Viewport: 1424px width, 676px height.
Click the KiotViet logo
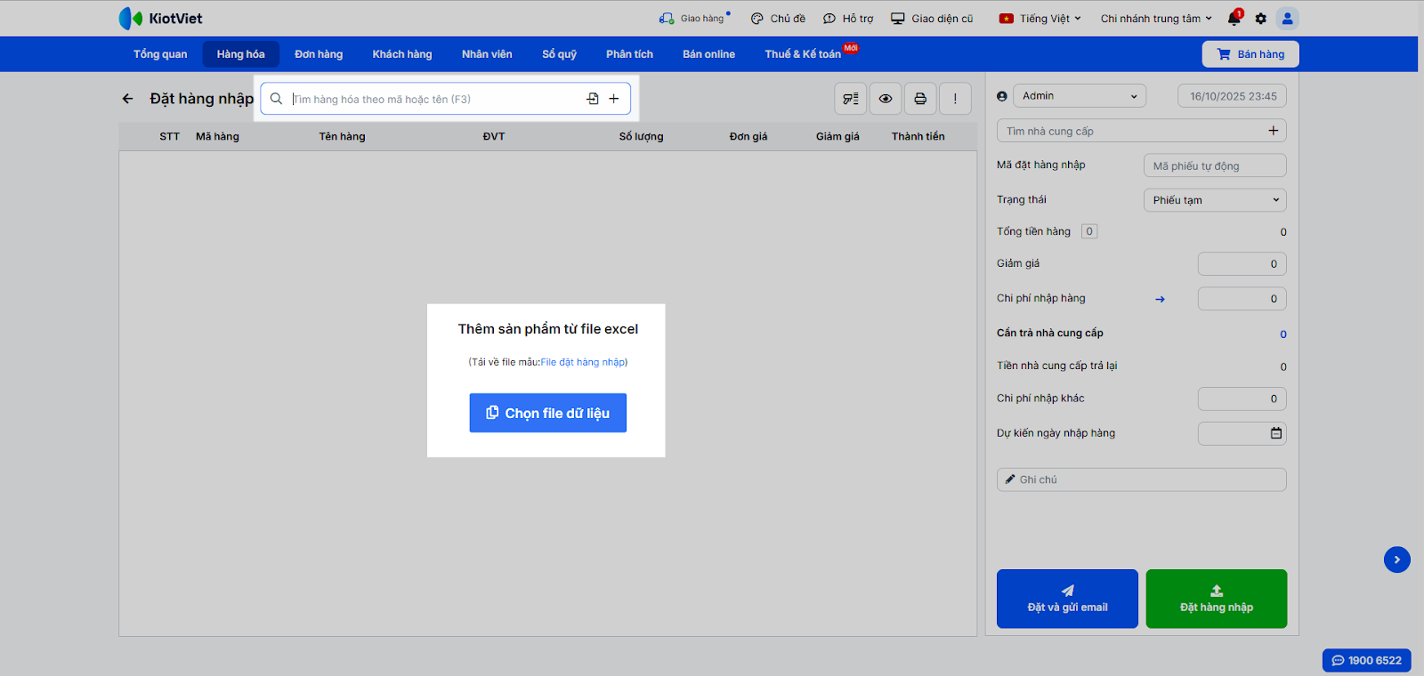click(x=160, y=19)
